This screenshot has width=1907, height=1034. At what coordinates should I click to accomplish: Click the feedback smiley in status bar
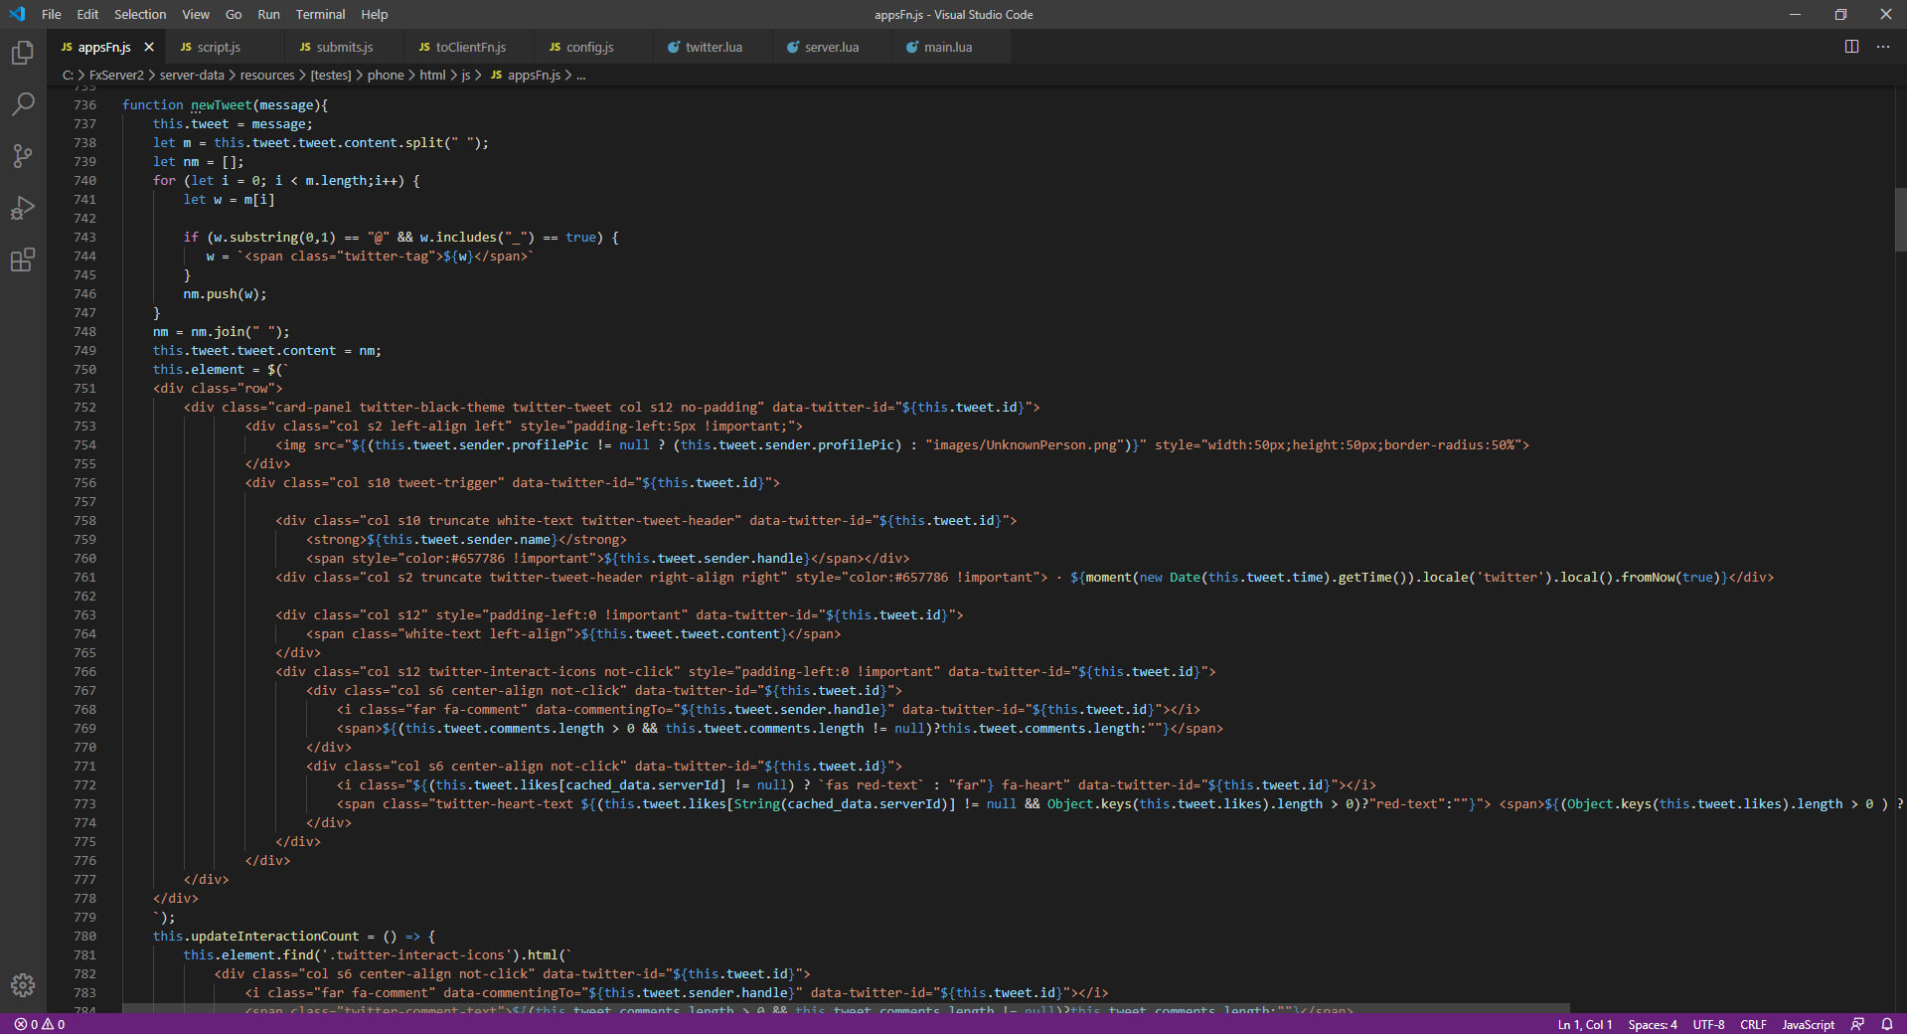tap(1857, 1024)
